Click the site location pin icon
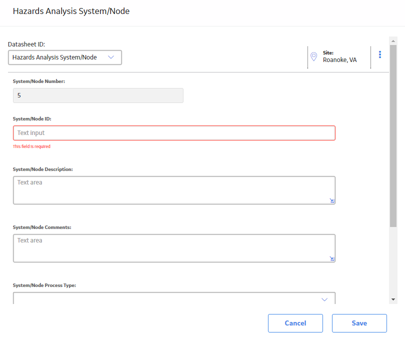 [313, 56]
